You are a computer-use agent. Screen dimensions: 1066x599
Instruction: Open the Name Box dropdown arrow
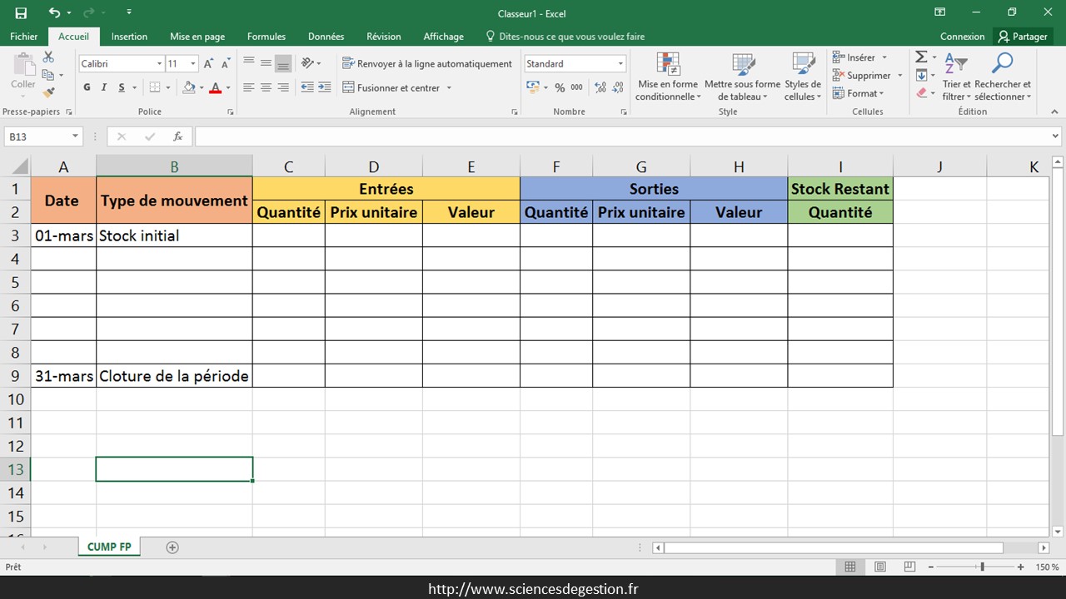(x=75, y=136)
